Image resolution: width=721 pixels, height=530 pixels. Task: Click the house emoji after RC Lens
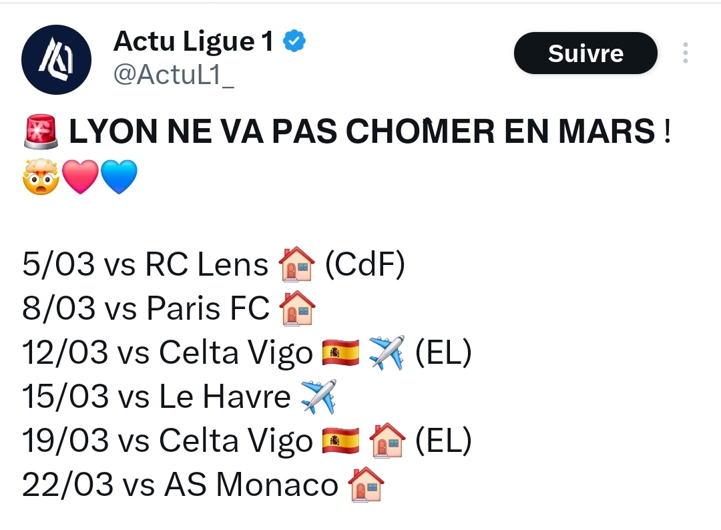[x=296, y=264]
